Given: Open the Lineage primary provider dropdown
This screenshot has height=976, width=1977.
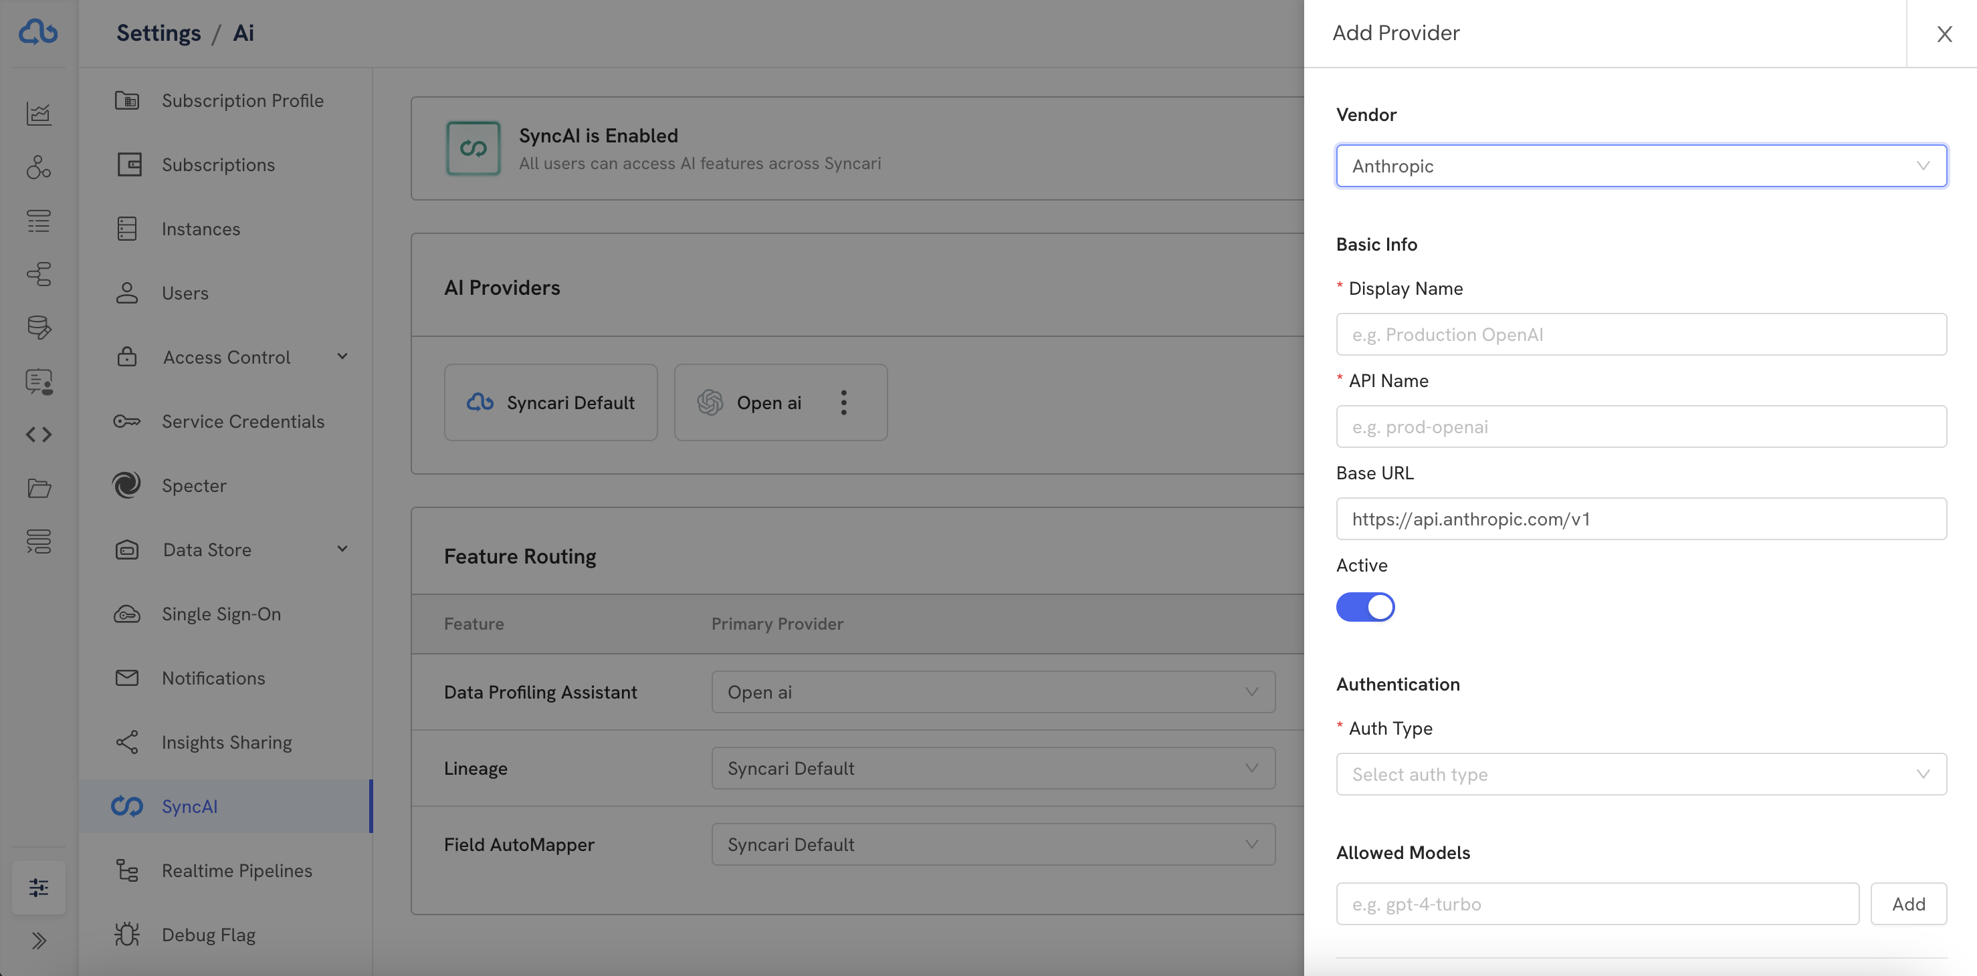Looking at the screenshot, I should [993, 768].
